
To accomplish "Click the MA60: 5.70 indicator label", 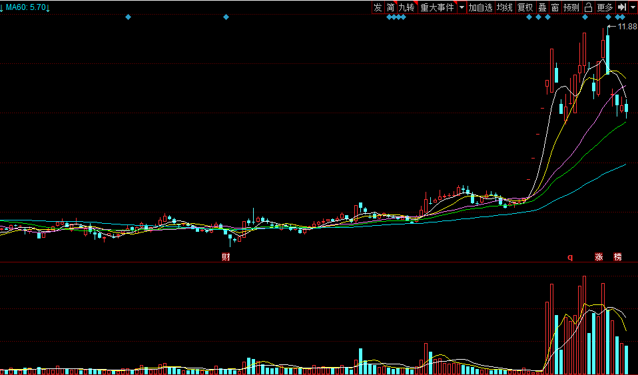I will pos(25,7).
